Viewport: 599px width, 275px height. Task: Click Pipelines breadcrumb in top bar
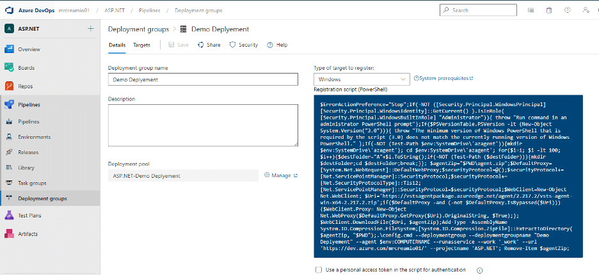(148, 10)
